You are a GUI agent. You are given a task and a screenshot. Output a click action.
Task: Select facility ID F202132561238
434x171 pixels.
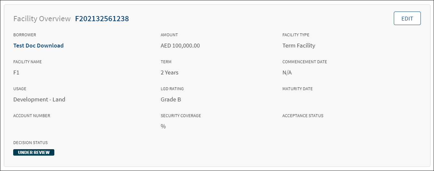point(102,19)
